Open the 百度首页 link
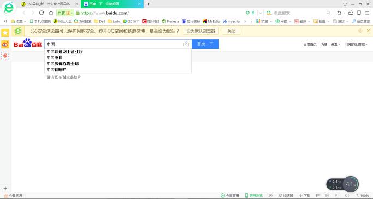 point(310,44)
